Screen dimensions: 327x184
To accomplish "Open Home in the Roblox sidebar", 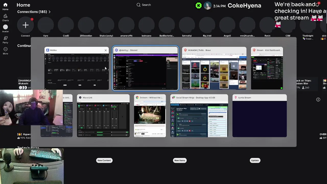I will 5,6.
